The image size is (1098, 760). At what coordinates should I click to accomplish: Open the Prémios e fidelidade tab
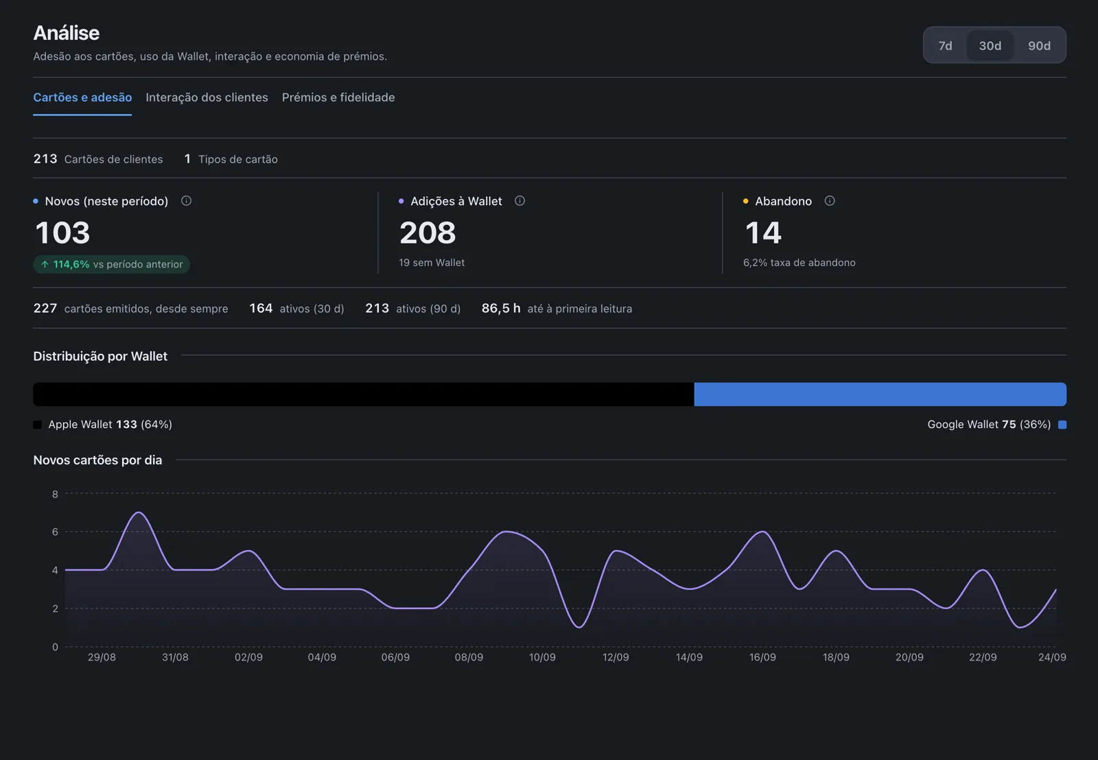pyautogui.click(x=338, y=97)
